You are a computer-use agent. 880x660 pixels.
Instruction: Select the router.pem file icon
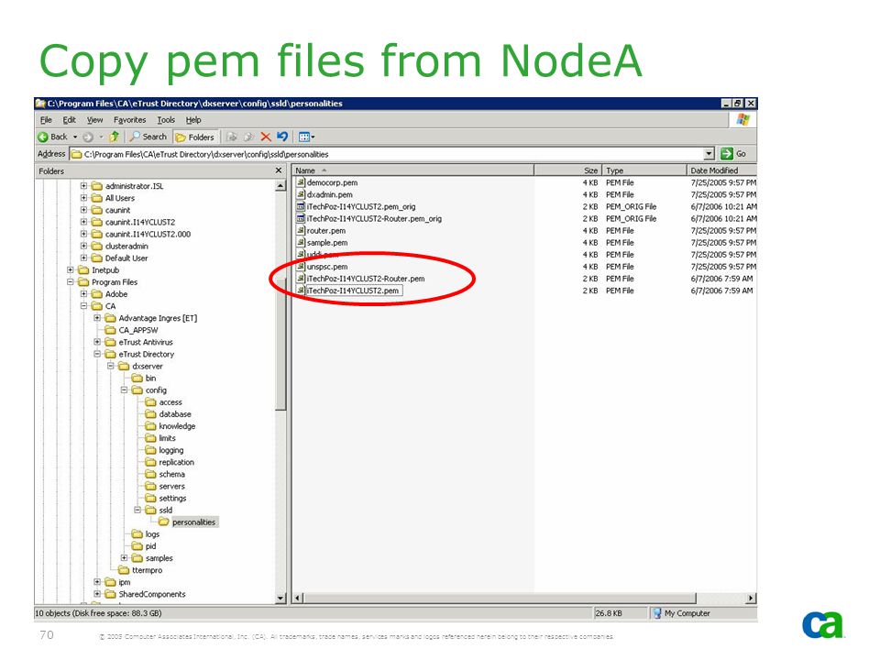(x=301, y=230)
